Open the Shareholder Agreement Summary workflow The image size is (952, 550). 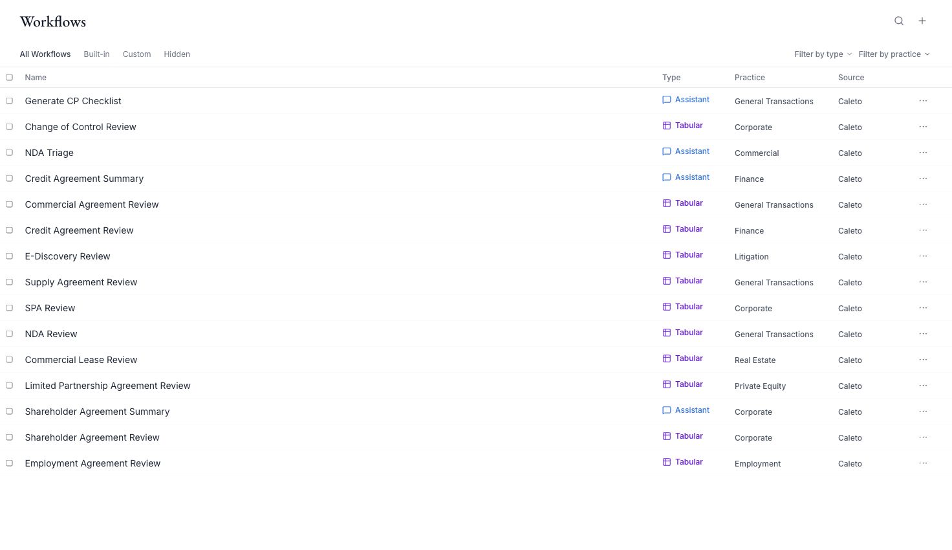click(97, 412)
